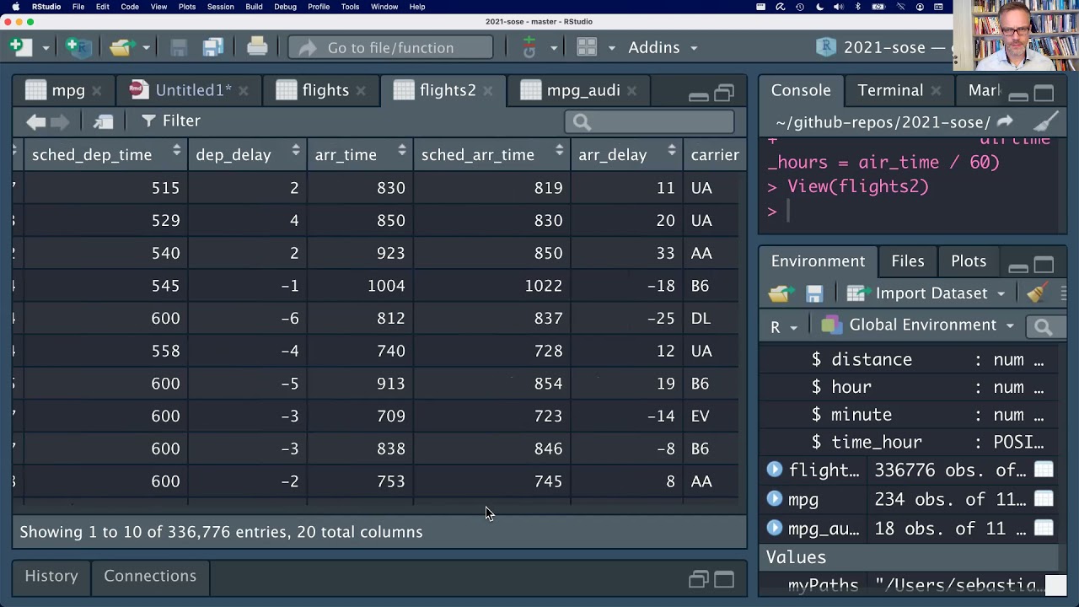The width and height of the screenshot is (1079, 607).
Task: Click the sched_arr_time value 1022
Action: tap(543, 286)
